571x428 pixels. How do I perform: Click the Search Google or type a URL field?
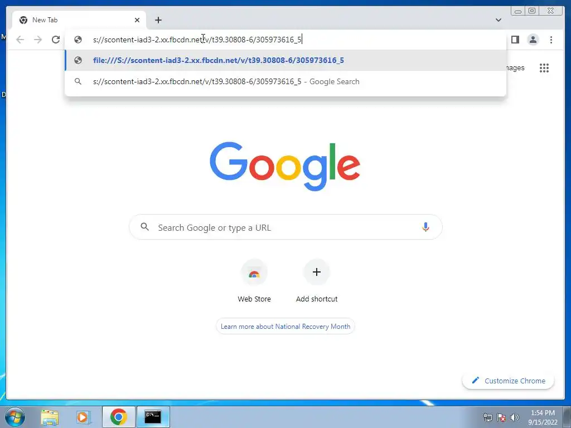coord(285,227)
